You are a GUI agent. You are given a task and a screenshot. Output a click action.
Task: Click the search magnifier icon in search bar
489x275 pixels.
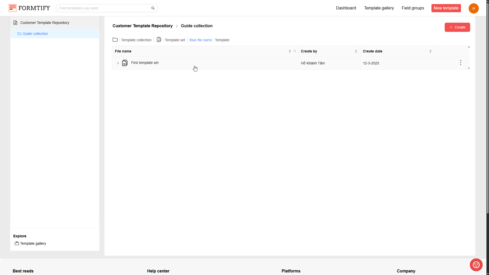[x=153, y=8]
